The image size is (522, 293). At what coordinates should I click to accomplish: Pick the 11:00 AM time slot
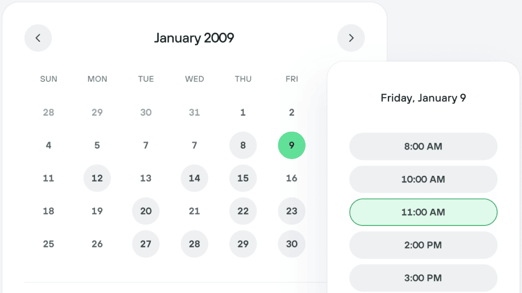pyautogui.click(x=423, y=212)
